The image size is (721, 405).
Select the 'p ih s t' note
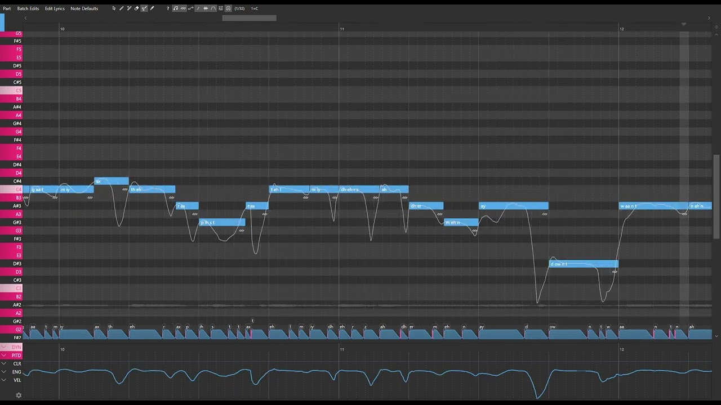(222, 222)
